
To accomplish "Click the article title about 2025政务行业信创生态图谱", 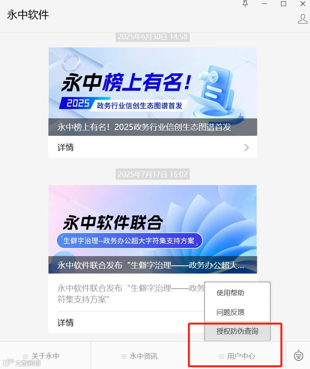I will pos(144,127).
